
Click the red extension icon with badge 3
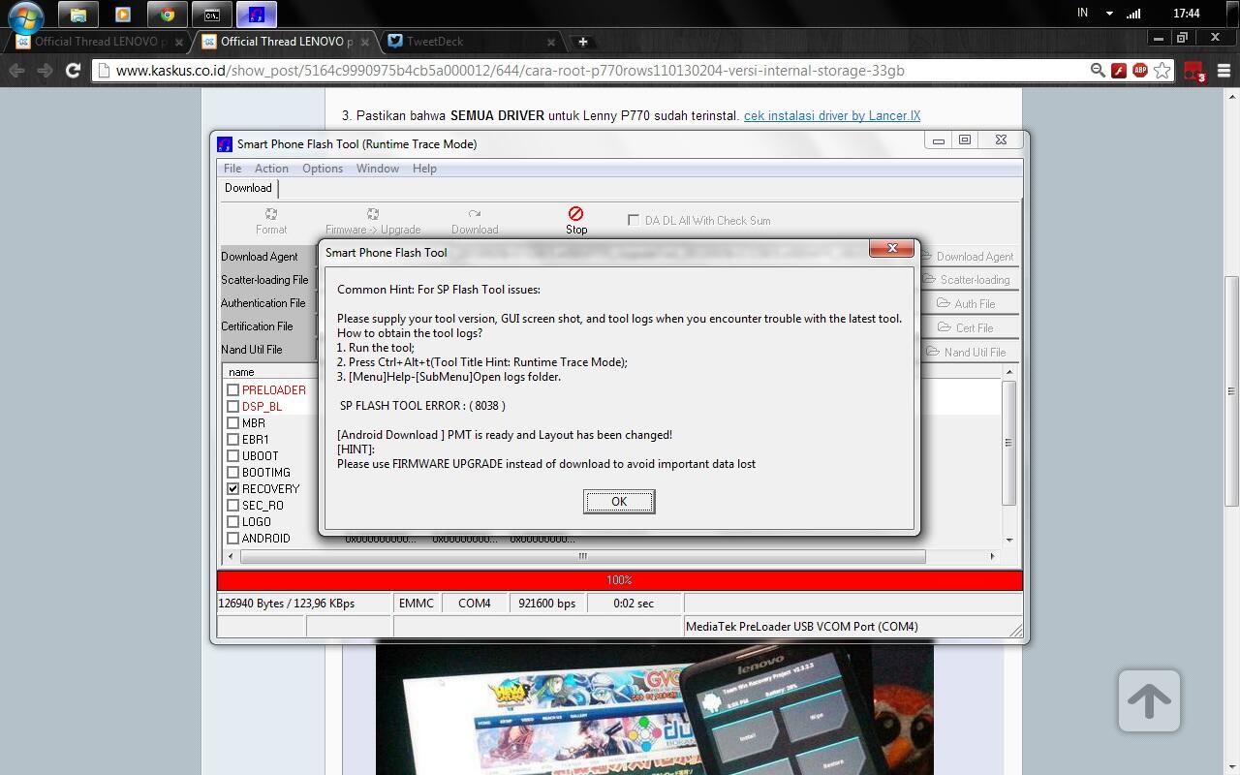[x=1193, y=71]
